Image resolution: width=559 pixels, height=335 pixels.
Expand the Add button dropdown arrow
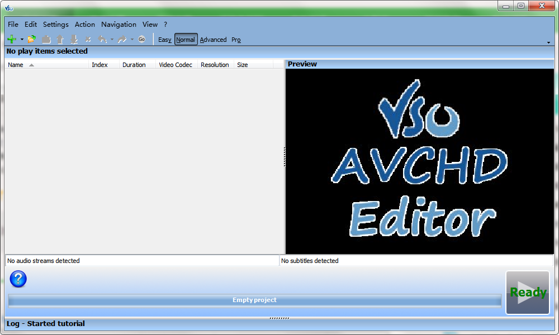[x=22, y=40]
